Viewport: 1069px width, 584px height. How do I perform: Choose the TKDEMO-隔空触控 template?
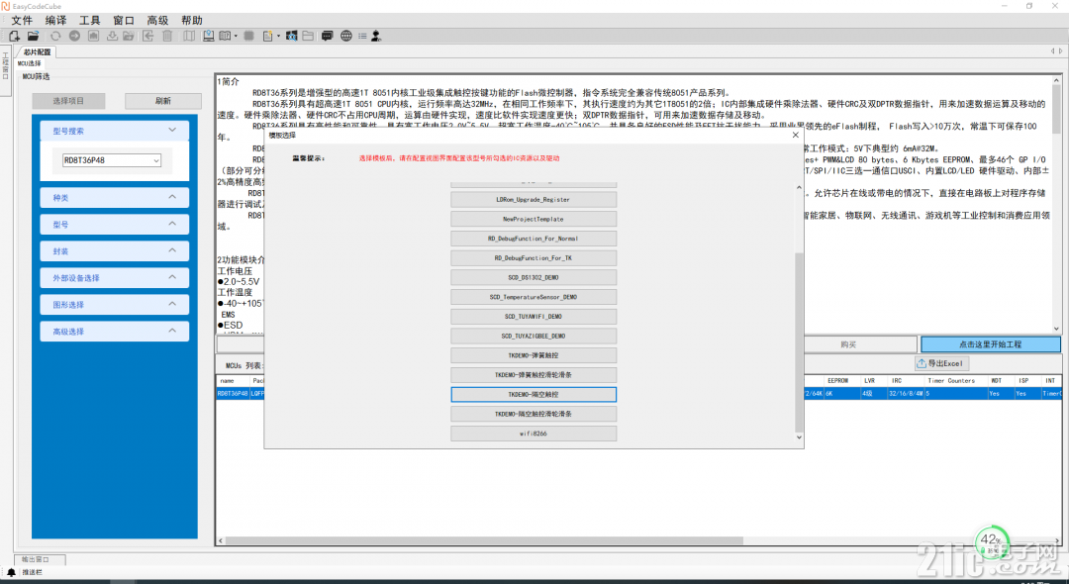[534, 394]
